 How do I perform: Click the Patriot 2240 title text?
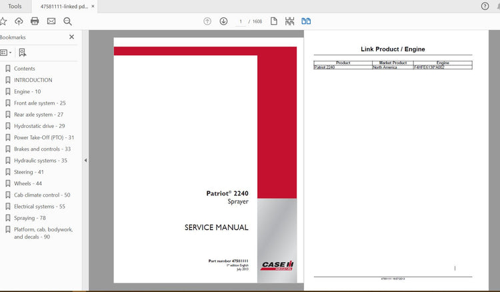tap(227, 193)
